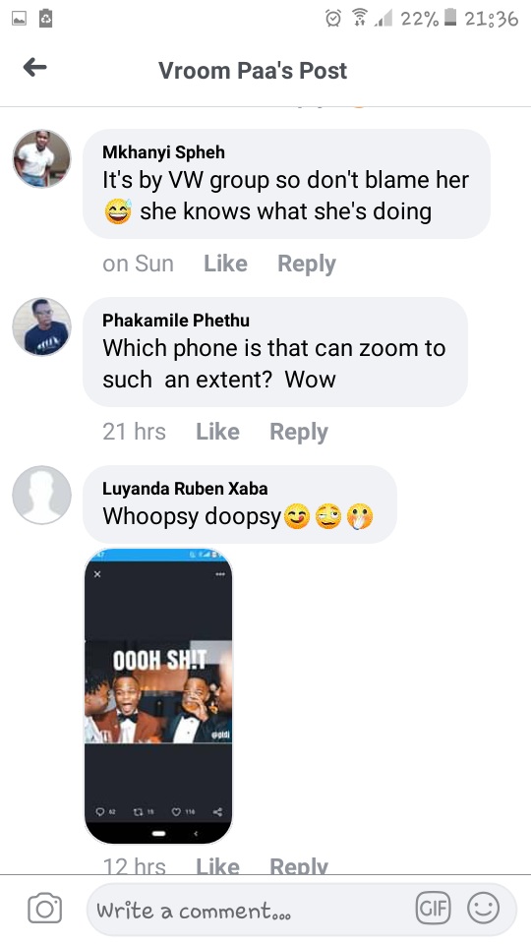View Phakamile Phethu's profile picture
The height and width of the screenshot is (944, 531).
pos(41,326)
